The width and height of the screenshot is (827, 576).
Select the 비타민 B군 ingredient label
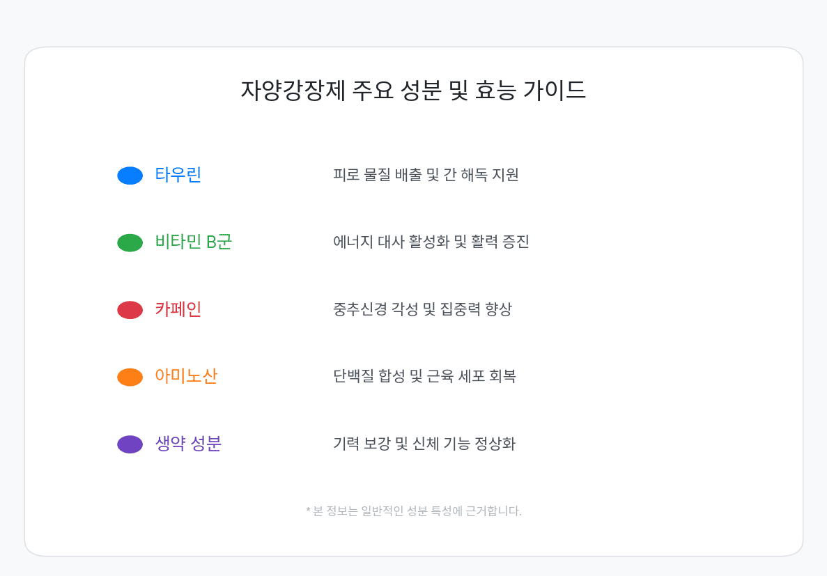pyautogui.click(x=194, y=242)
